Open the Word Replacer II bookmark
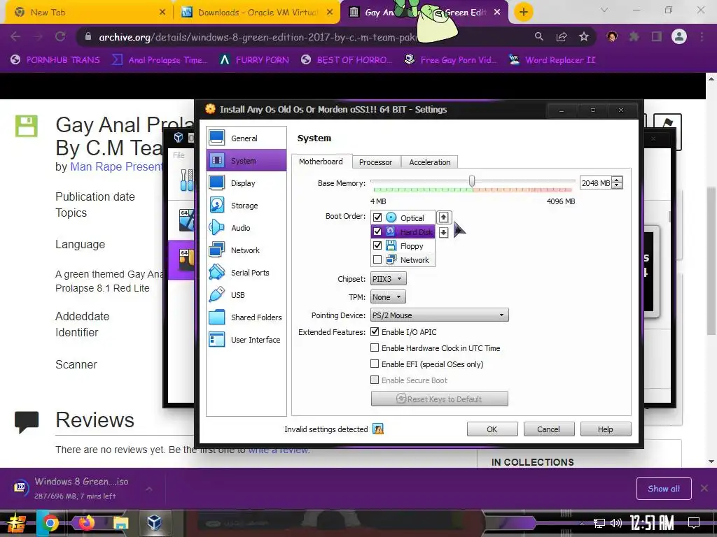The height and width of the screenshot is (537, 717). [552, 60]
